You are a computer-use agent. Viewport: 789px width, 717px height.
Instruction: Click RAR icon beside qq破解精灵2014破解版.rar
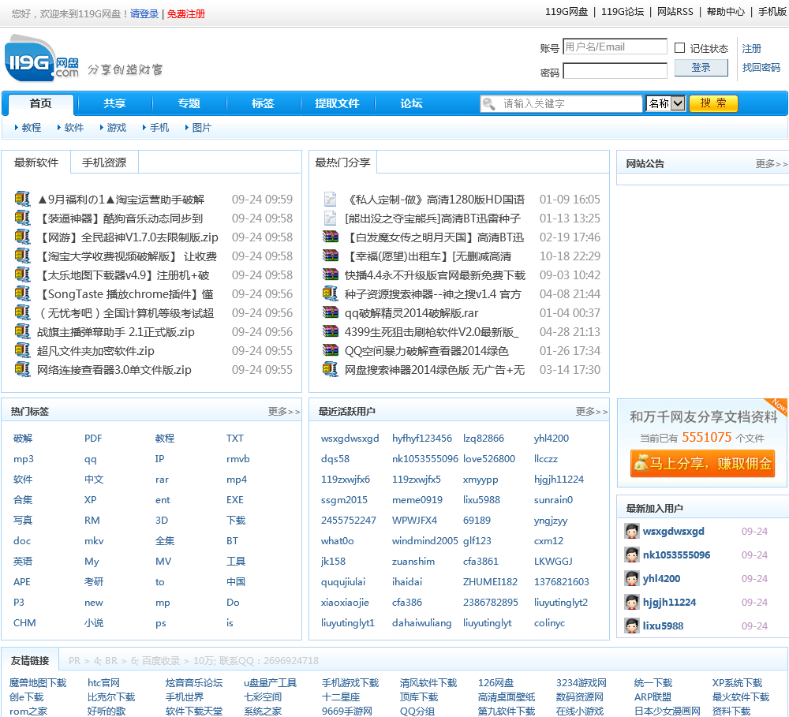tap(330, 312)
